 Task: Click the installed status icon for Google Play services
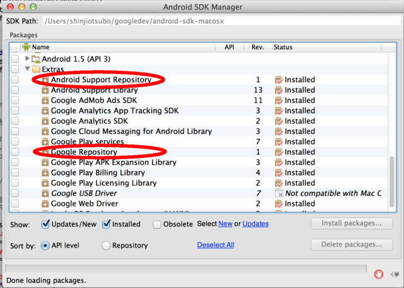coord(279,142)
